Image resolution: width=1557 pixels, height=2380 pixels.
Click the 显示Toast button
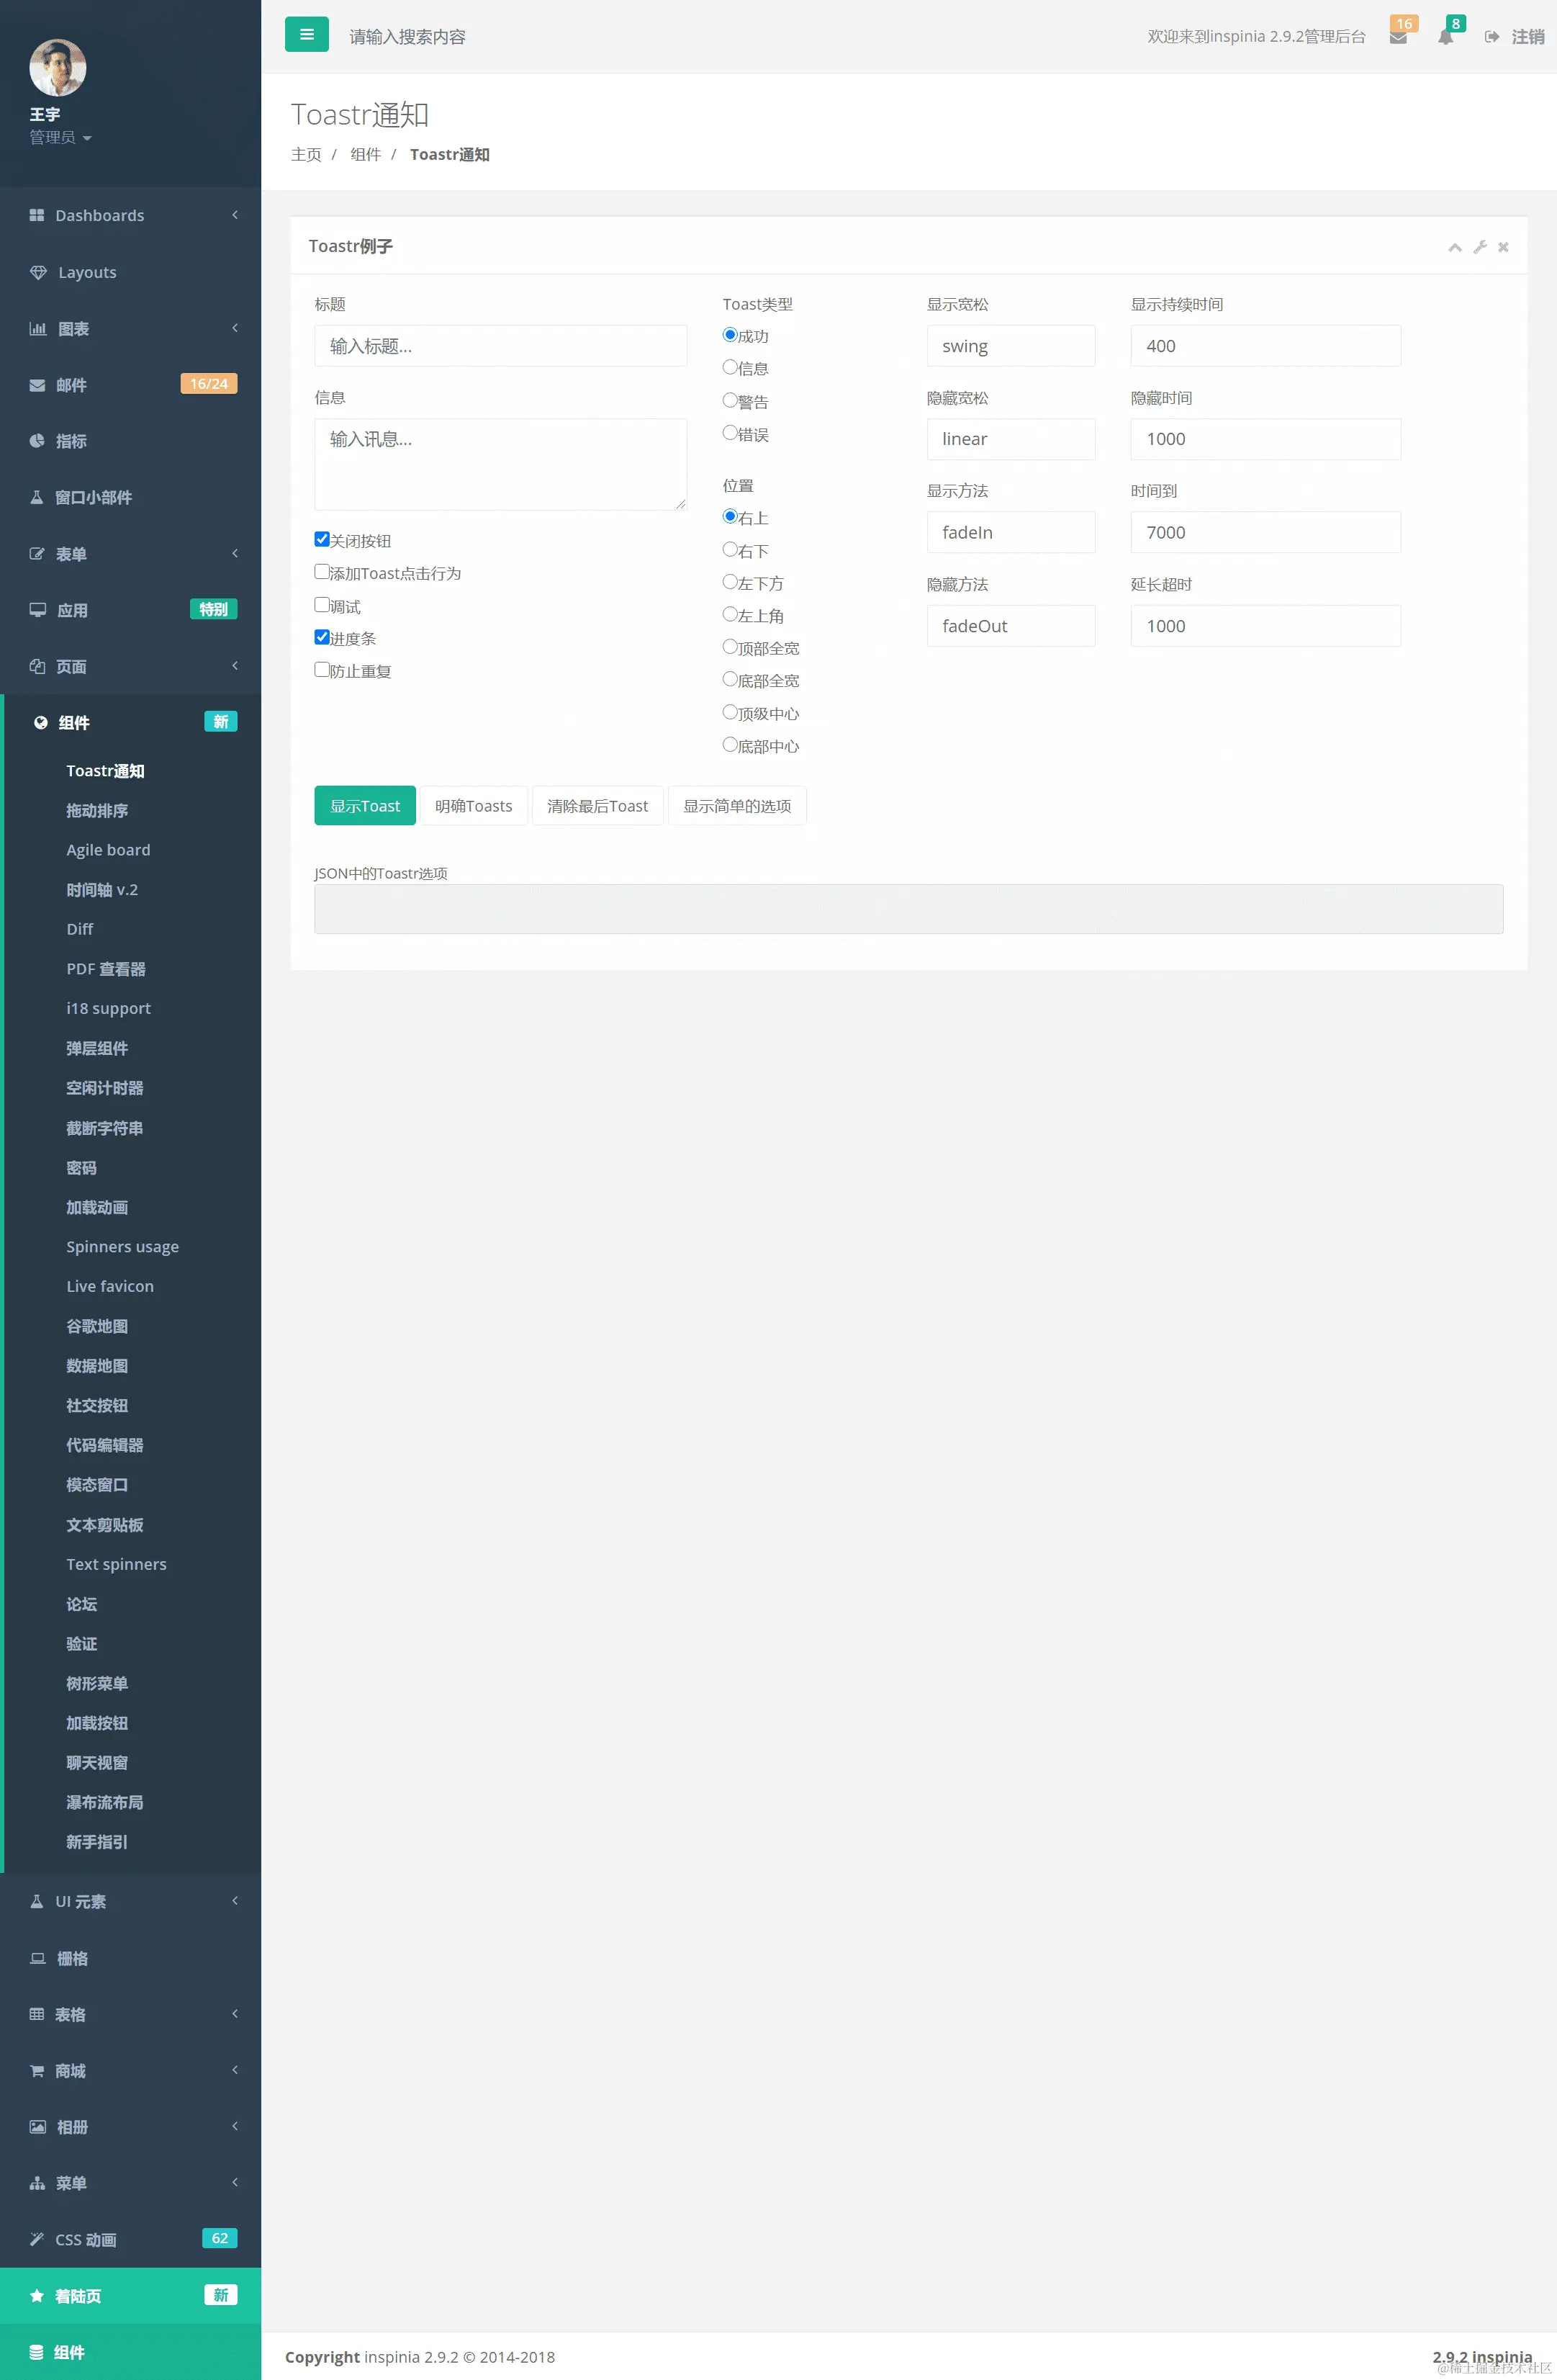(x=365, y=806)
